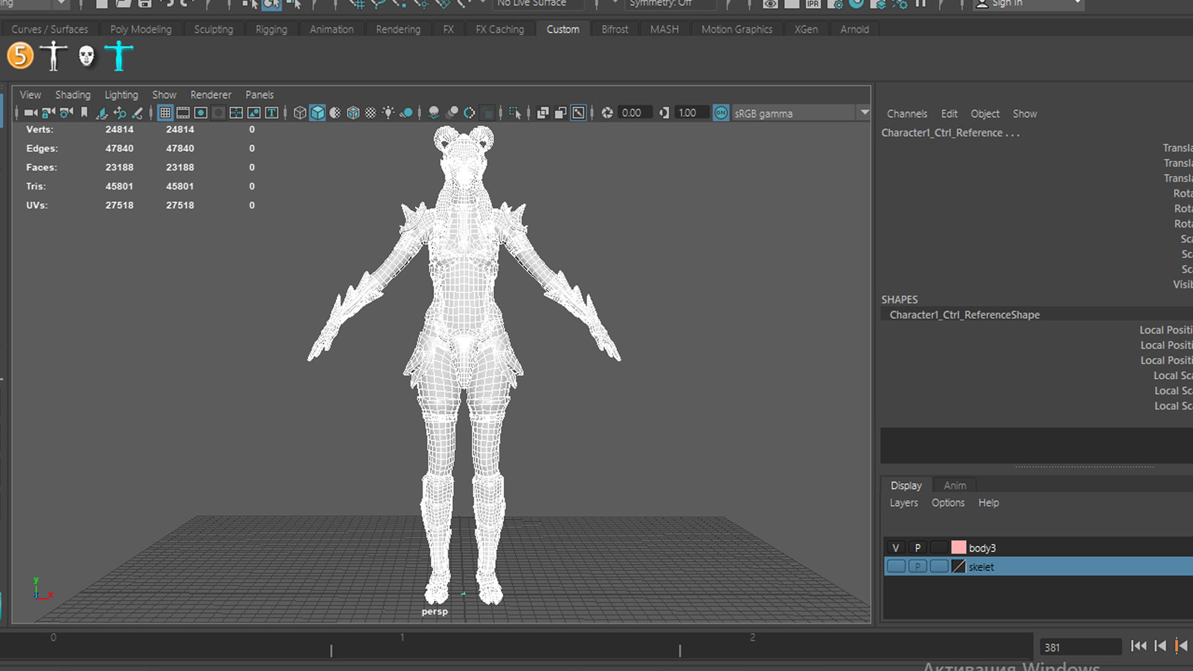Image resolution: width=1193 pixels, height=671 pixels.
Task: Open camera attributes icon with gear
Action: tap(66, 112)
